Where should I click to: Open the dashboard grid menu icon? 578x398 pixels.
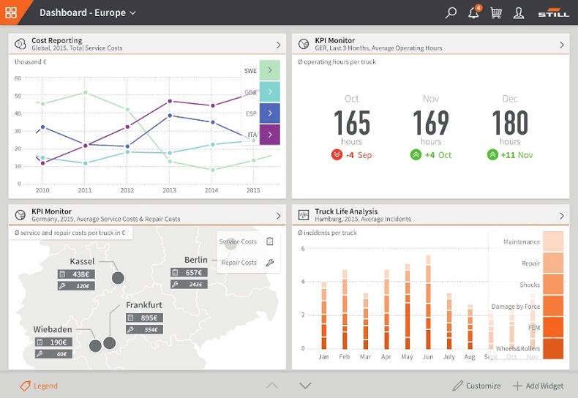(x=11, y=12)
